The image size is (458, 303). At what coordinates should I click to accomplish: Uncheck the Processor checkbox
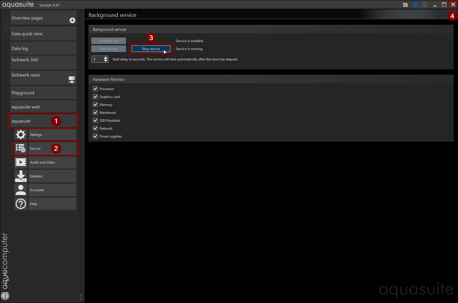[95, 89]
